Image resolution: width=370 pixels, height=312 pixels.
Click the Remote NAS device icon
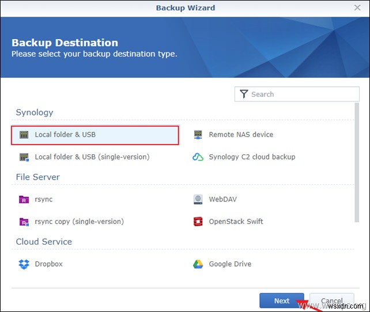pos(198,135)
